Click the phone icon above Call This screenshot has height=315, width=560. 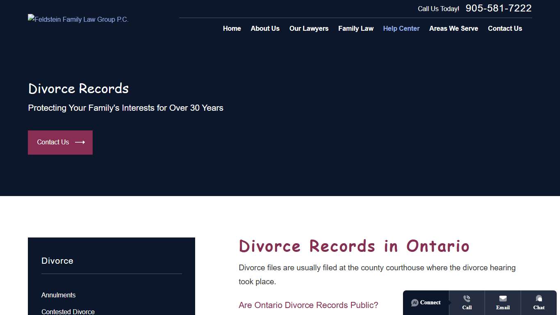pyautogui.click(x=467, y=299)
